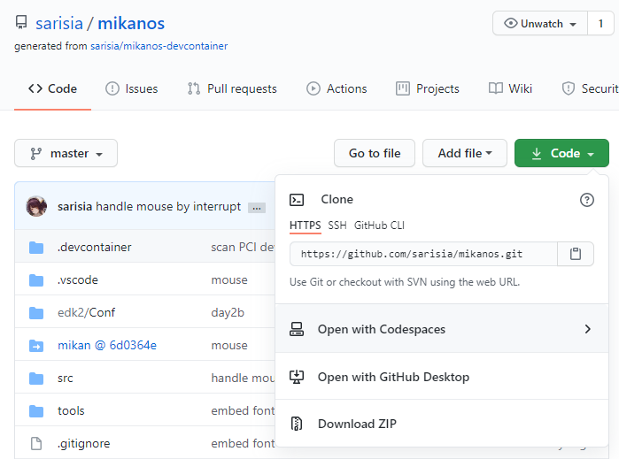
Task: Open the embed font commit for tools
Action: tap(243, 411)
